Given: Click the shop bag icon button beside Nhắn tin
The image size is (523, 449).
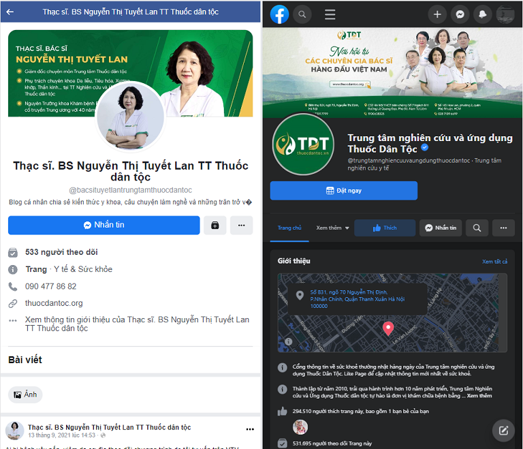Looking at the screenshot, I should click(215, 226).
